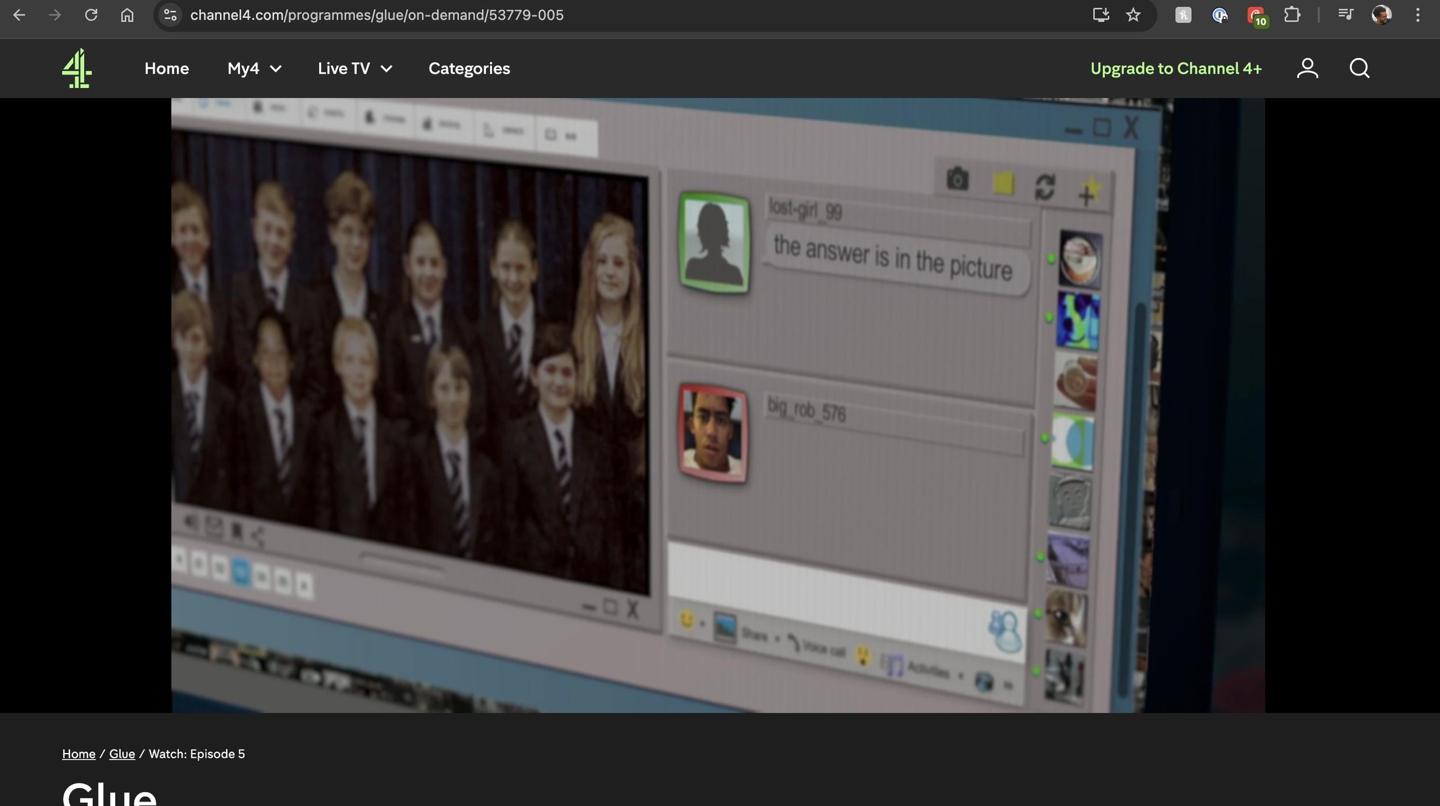Open the account sign-in icon
Image resolution: width=1440 pixels, height=806 pixels.
(1307, 69)
